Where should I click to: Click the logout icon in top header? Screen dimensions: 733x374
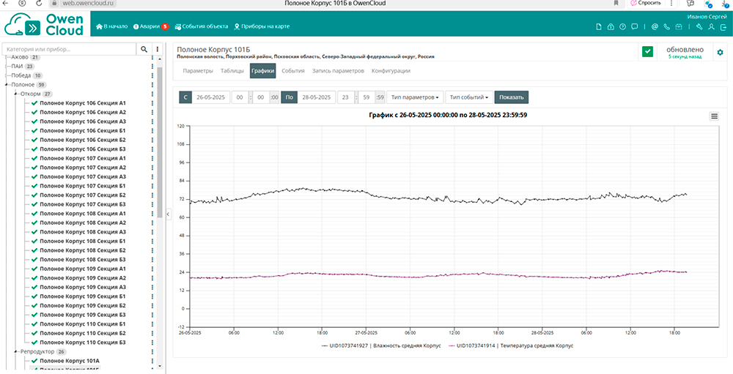tap(723, 27)
